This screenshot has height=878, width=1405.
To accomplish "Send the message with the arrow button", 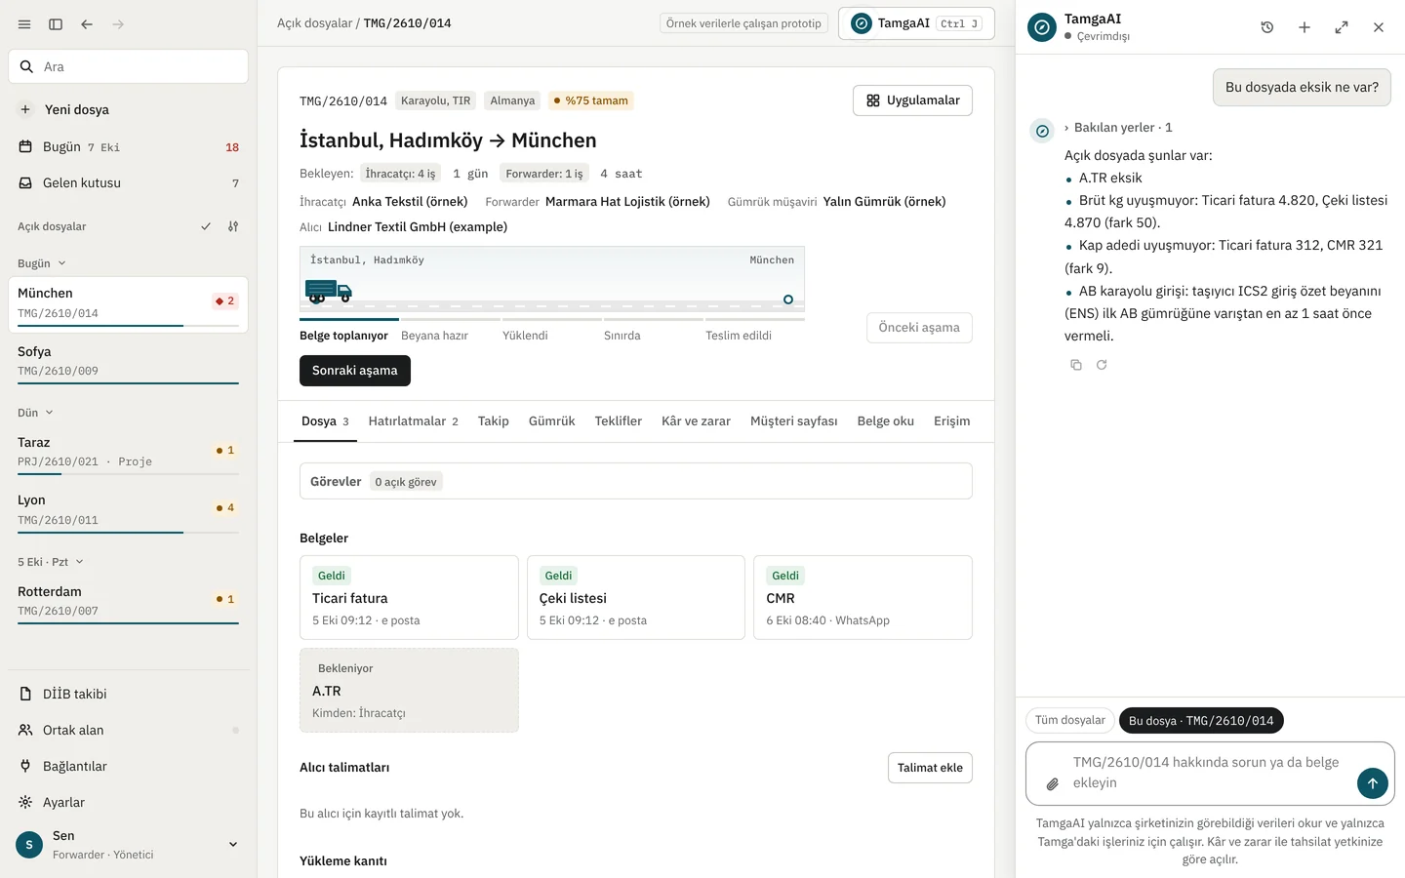I will tap(1372, 782).
